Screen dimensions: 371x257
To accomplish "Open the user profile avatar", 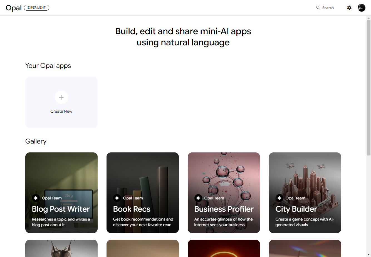I will (x=362, y=8).
